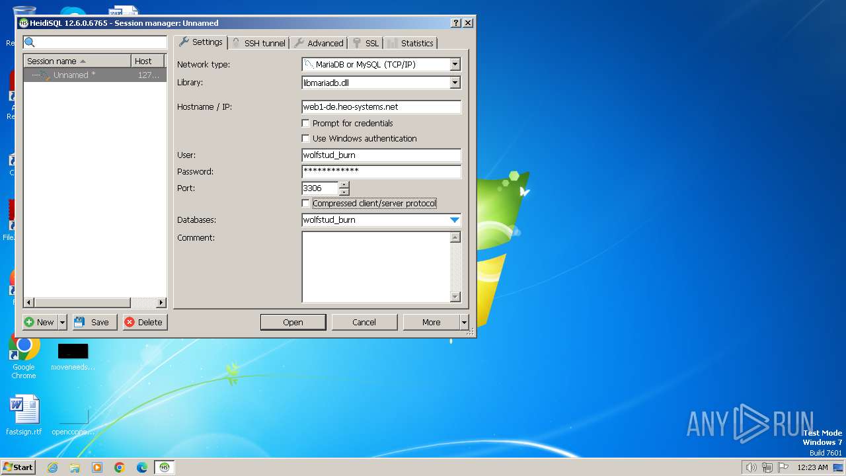Click the Password input field
The image size is (846, 476).
point(381,172)
